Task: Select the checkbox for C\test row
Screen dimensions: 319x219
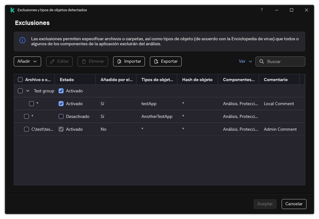Action: point(26,129)
